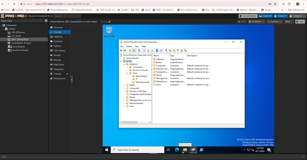Collapse the Alabama organizational unit
This screenshot has width=307, height=160.
(124, 64)
